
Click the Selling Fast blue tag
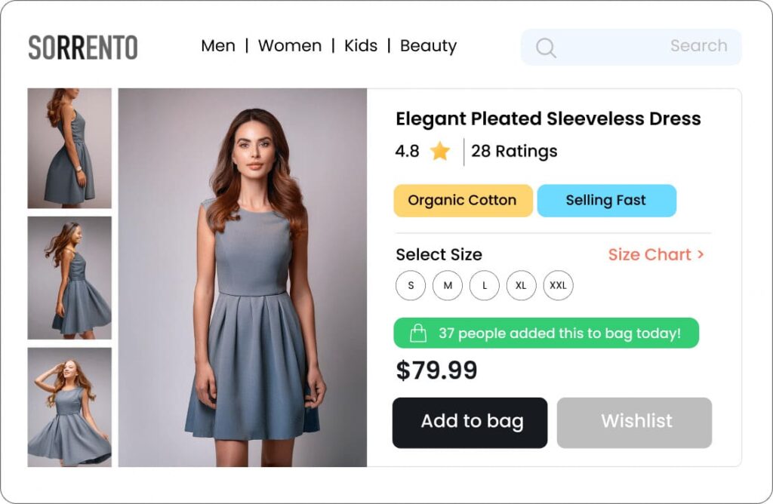coord(606,201)
